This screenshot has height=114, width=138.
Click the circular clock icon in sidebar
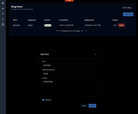click(x=3, y=14)
